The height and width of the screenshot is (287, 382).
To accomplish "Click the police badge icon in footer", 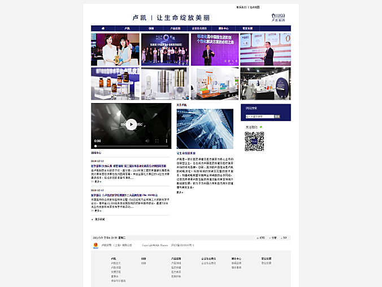I will click(x=95, y=245).
